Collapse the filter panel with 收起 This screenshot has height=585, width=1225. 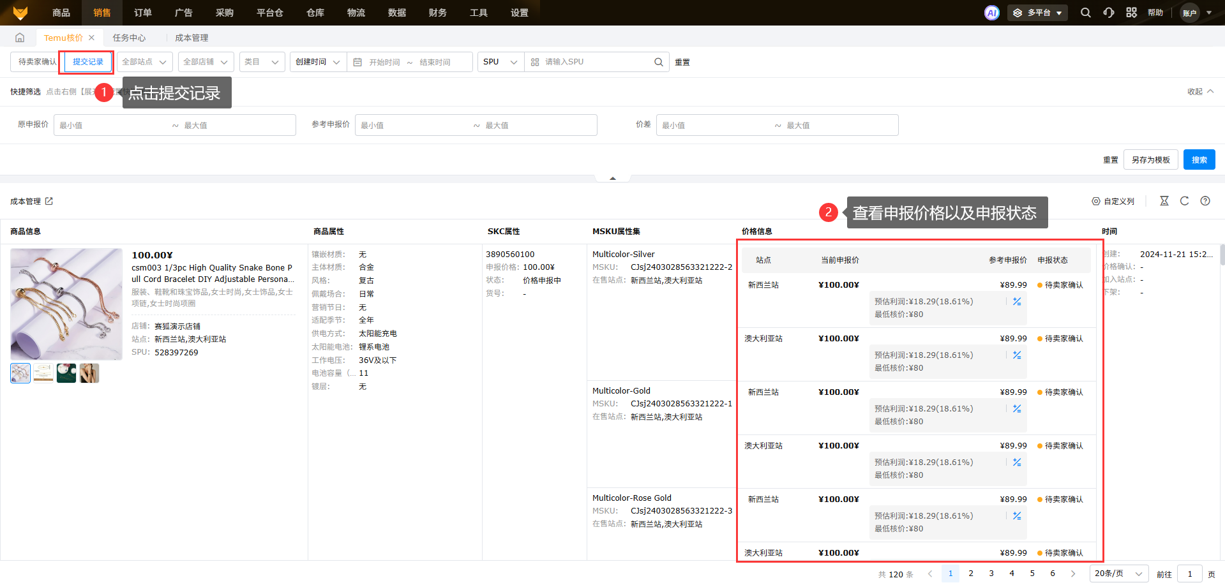[x=1200, y=92]
